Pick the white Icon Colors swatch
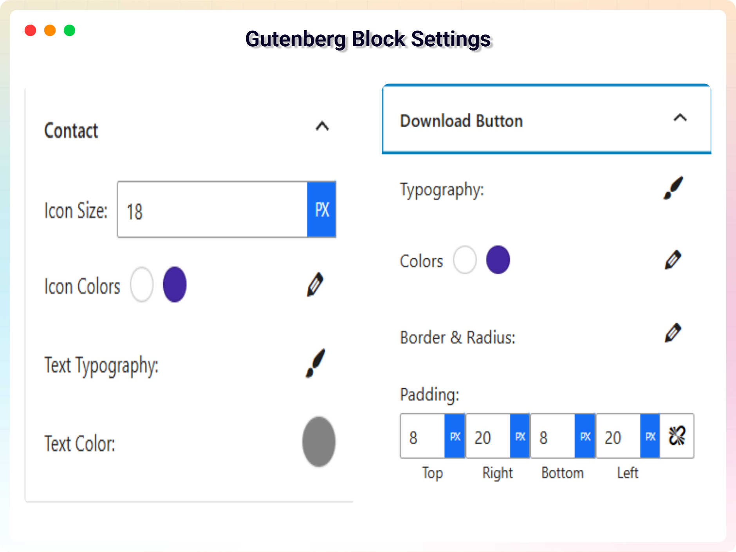The image size is (736, 552). pos(142,285)
